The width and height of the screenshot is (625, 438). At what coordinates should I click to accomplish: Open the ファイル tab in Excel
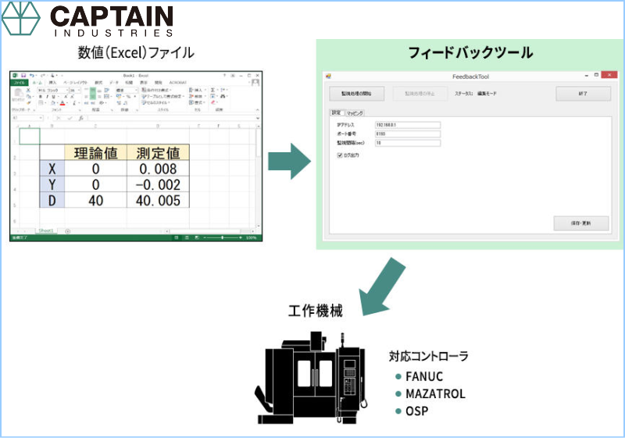tap(19, 83)
